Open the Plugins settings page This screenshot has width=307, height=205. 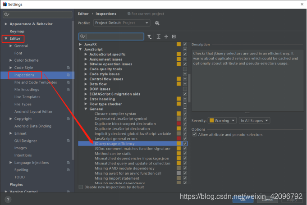16,184
